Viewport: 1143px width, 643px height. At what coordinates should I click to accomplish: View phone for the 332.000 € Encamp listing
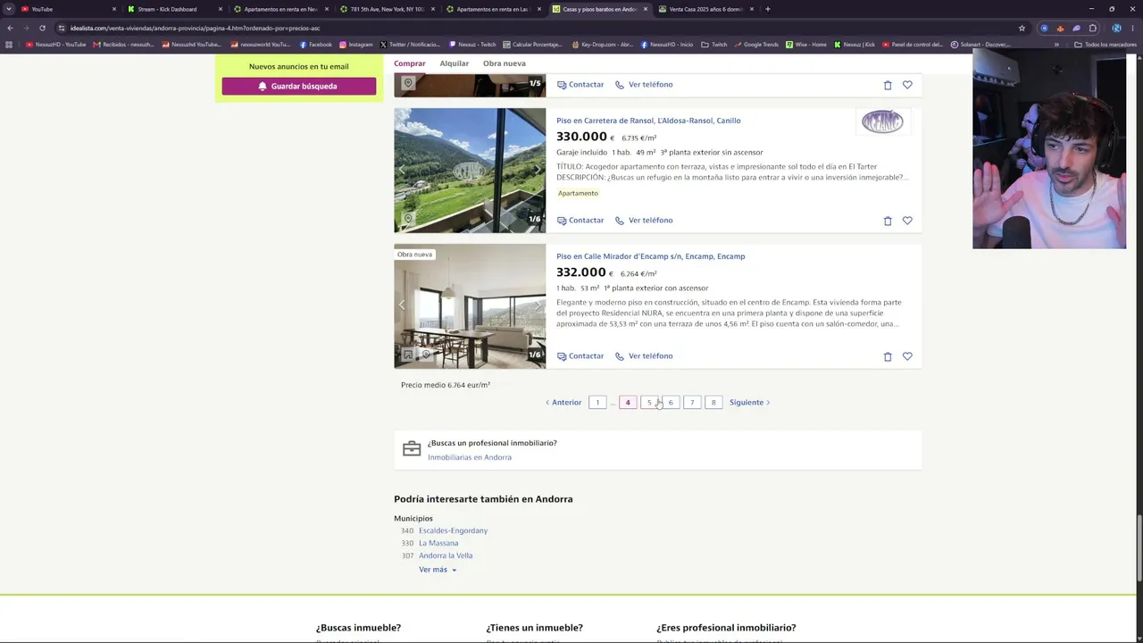[x=644, y=356]
